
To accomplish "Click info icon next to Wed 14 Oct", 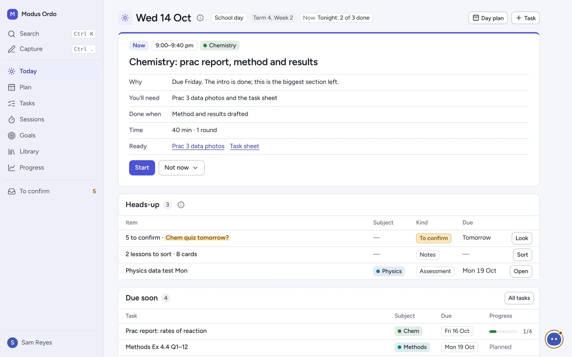I will click(200, 18).
